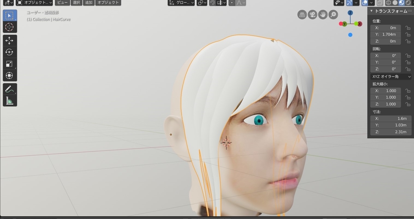Toggle viewport gizmos display
This screenshot has height=219, width=414.
click(x=349, y=3)
